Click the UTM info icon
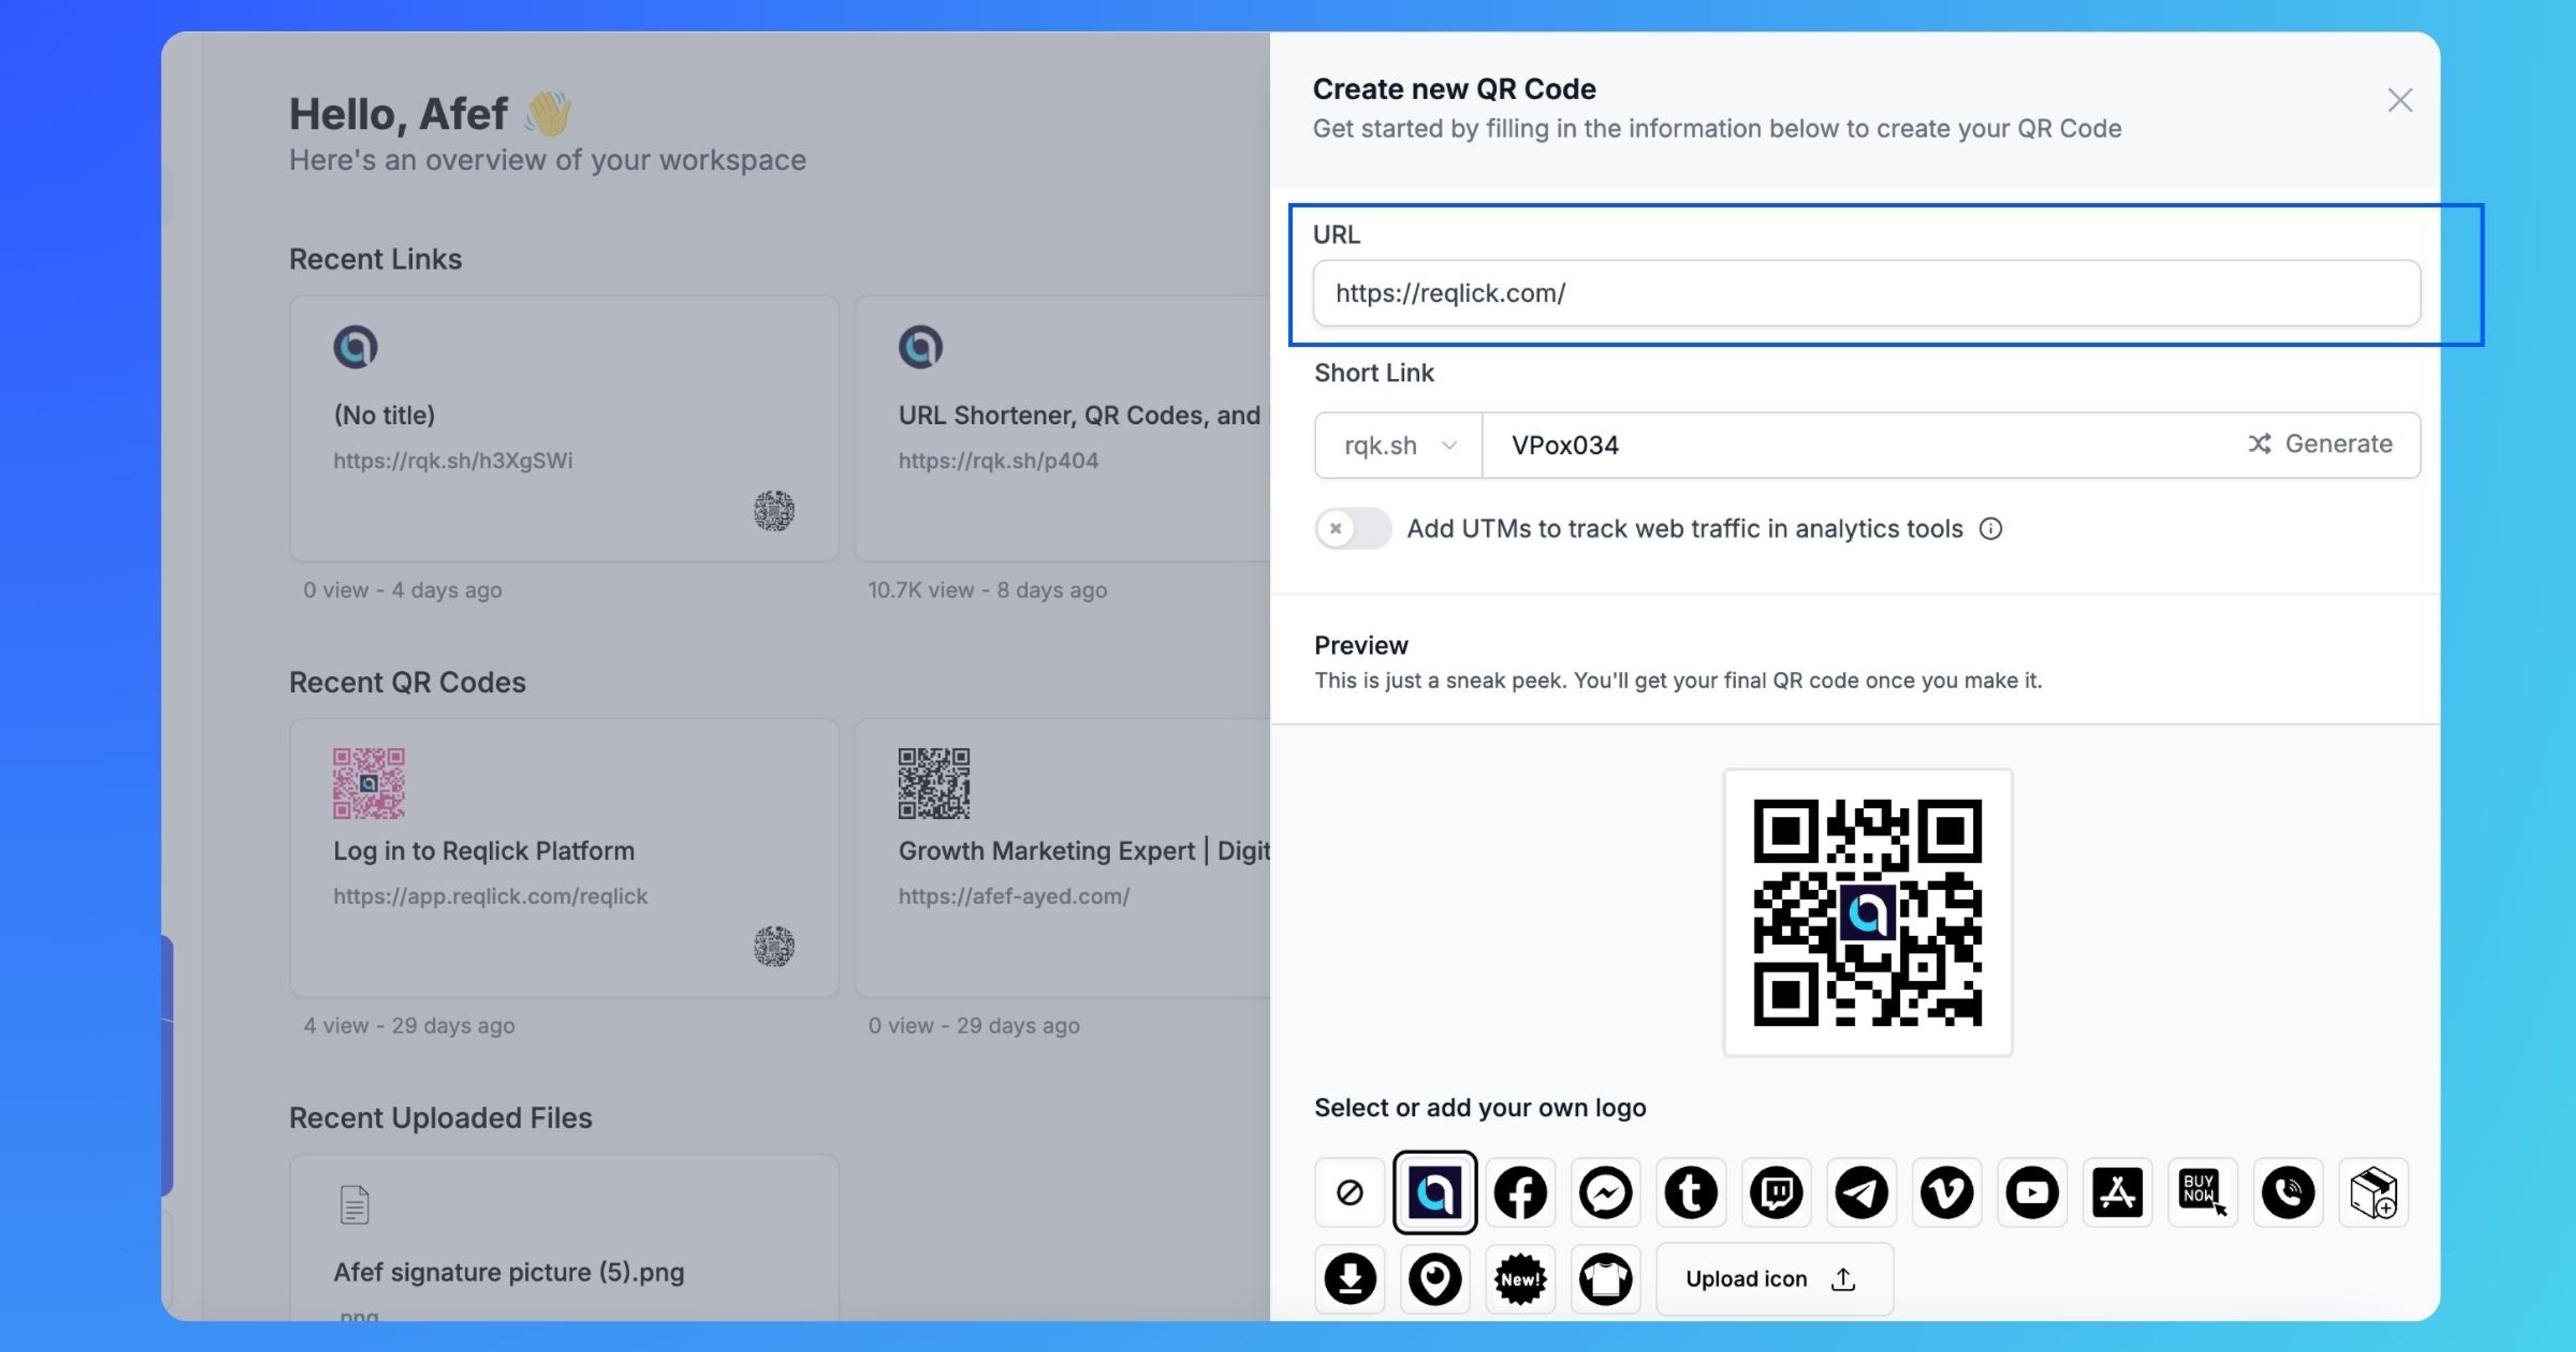 (x=1990, y=528)
